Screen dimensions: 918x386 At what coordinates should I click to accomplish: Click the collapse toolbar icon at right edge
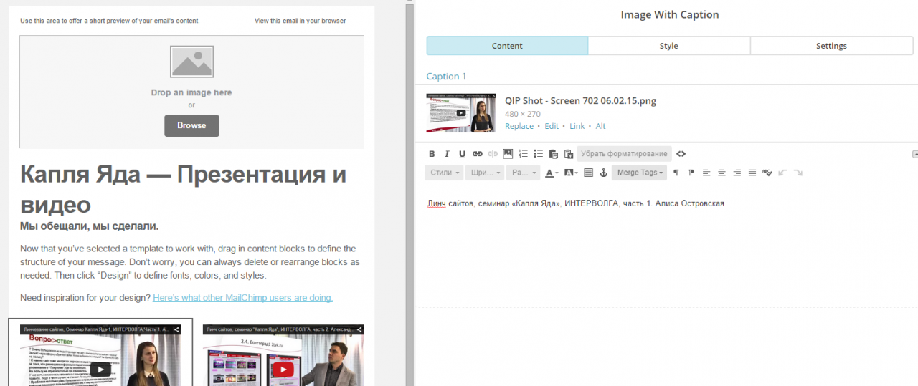(x=914, y=154)
